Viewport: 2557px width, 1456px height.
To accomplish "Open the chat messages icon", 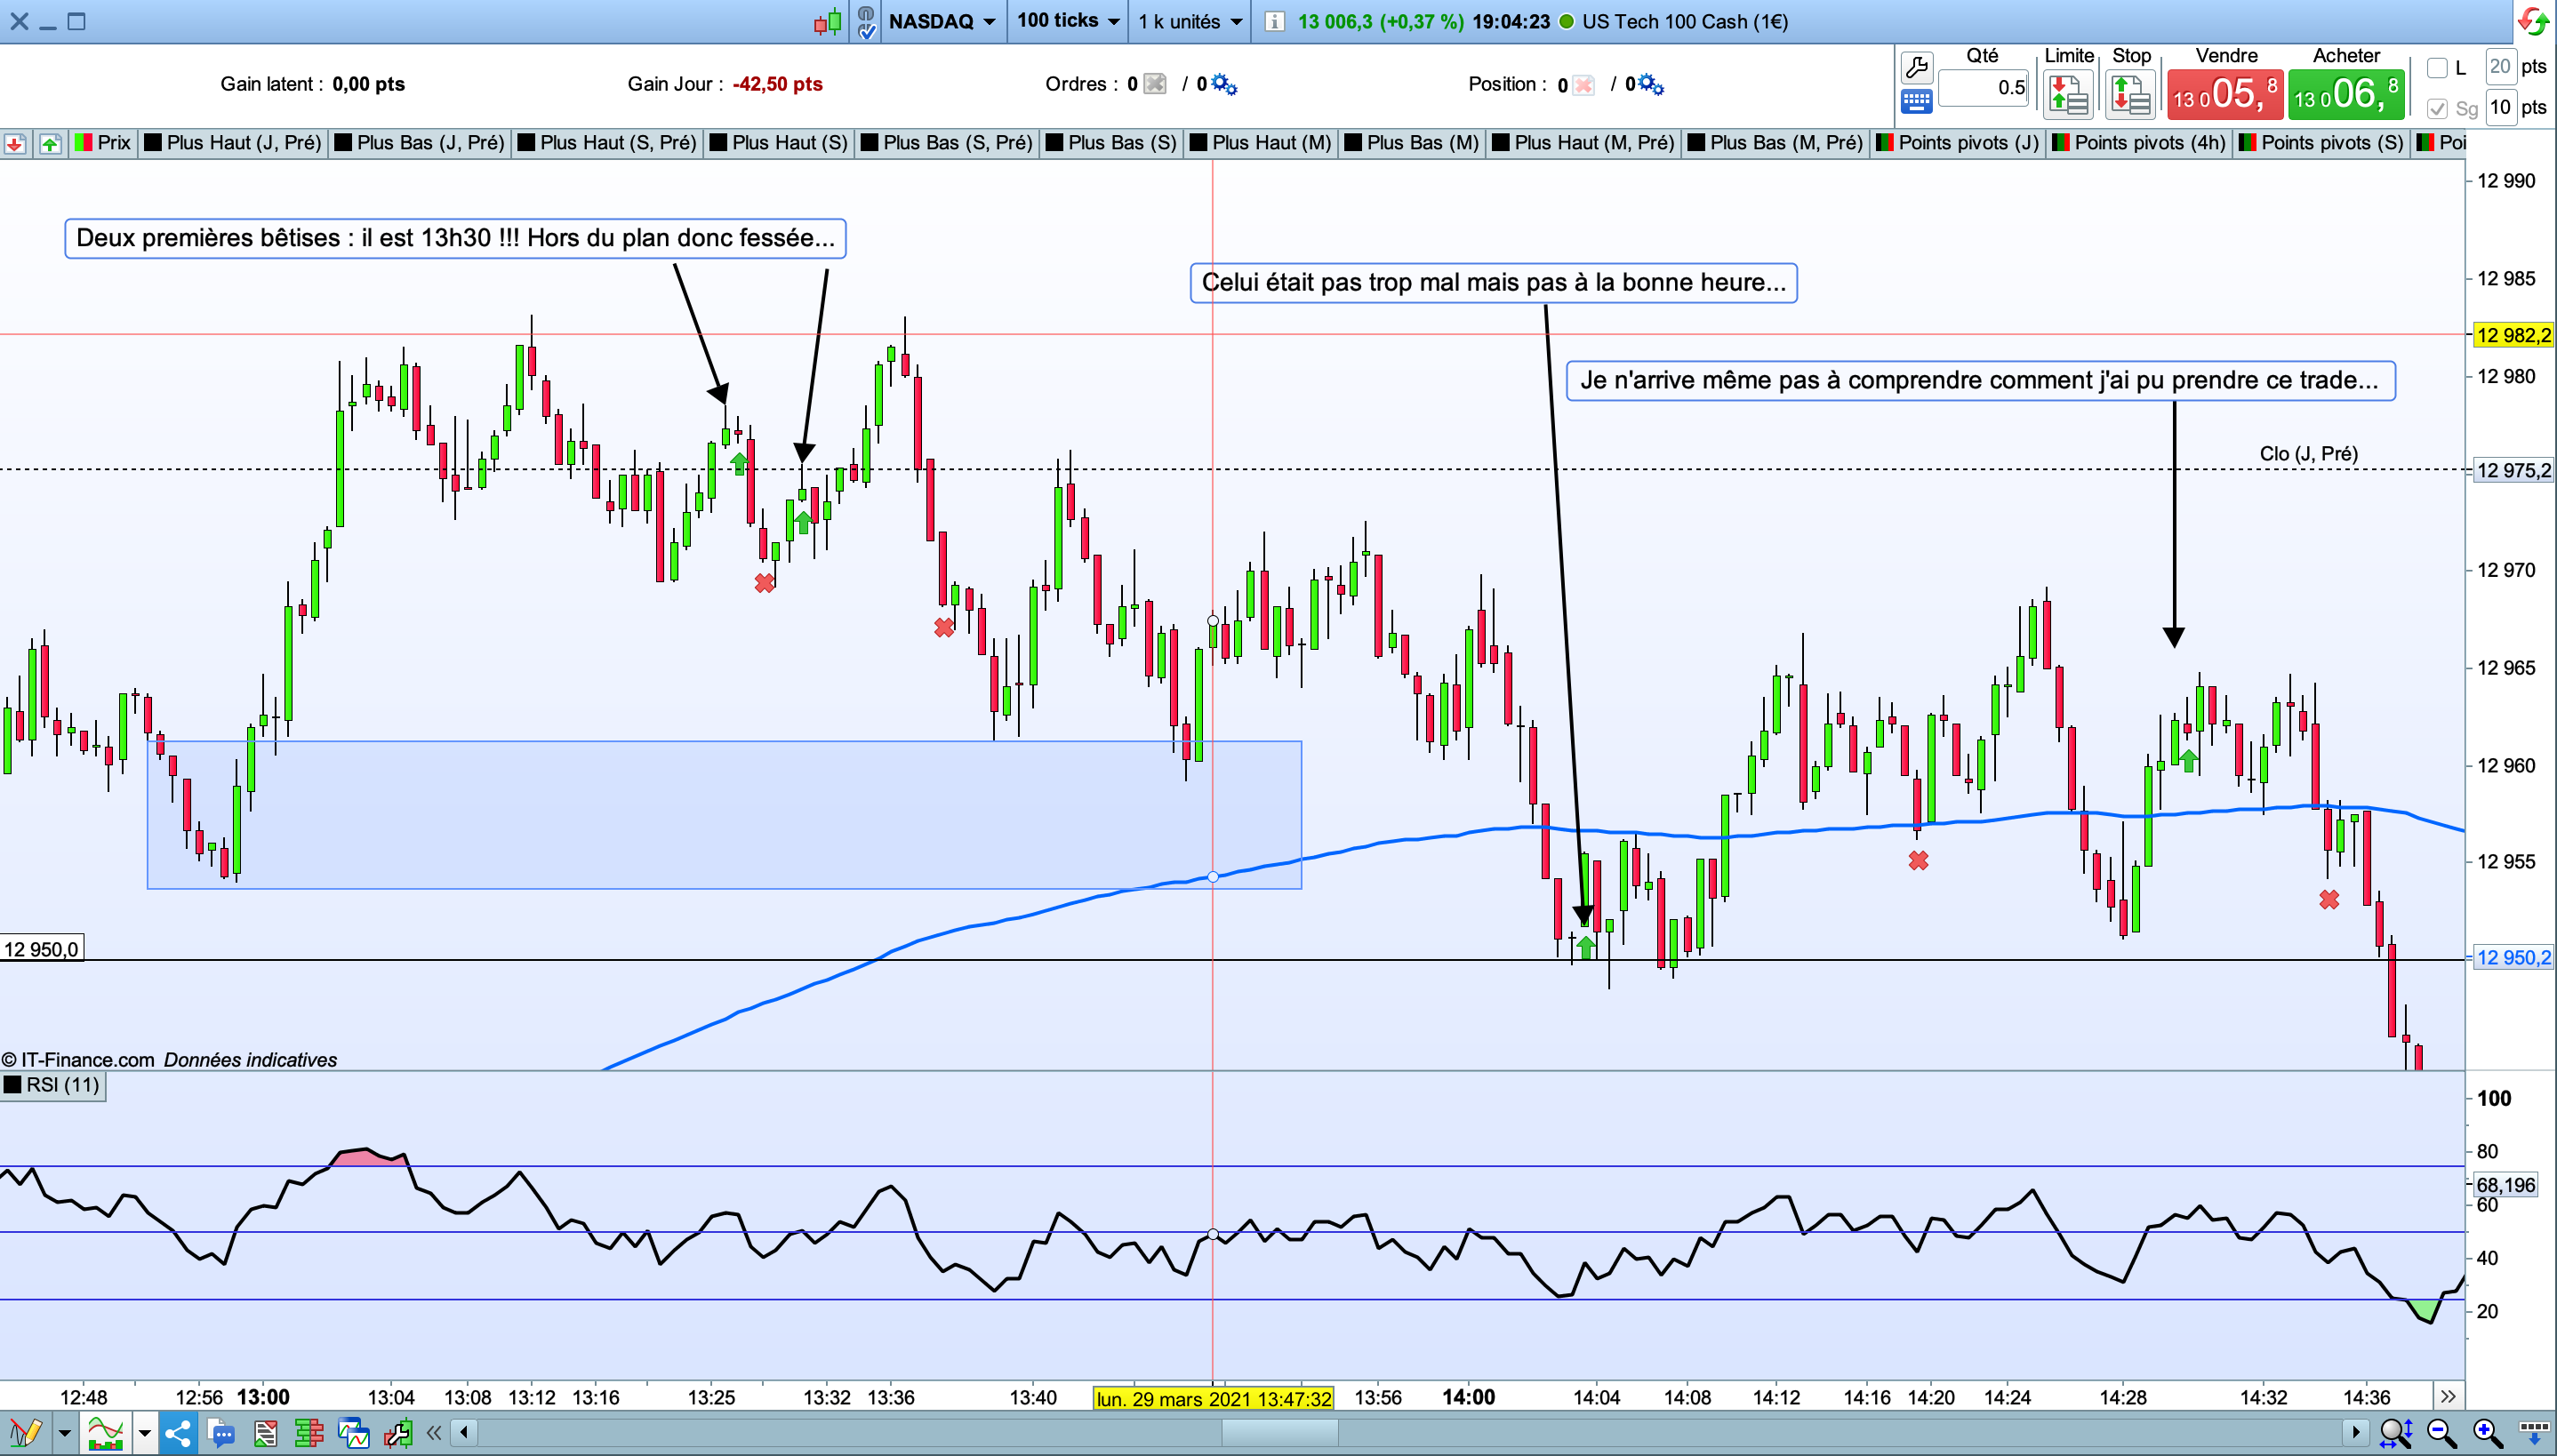I will pyautogui.click(x=221, y=1433).
